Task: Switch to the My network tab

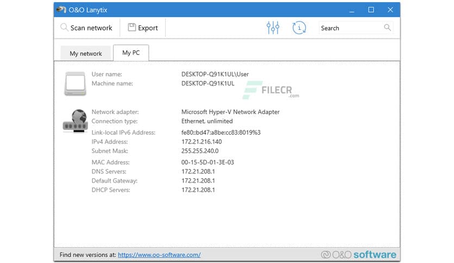Action: [86, 53]
